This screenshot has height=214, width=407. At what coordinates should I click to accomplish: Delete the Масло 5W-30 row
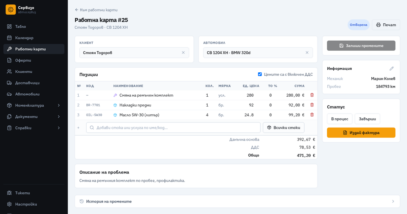312,115
